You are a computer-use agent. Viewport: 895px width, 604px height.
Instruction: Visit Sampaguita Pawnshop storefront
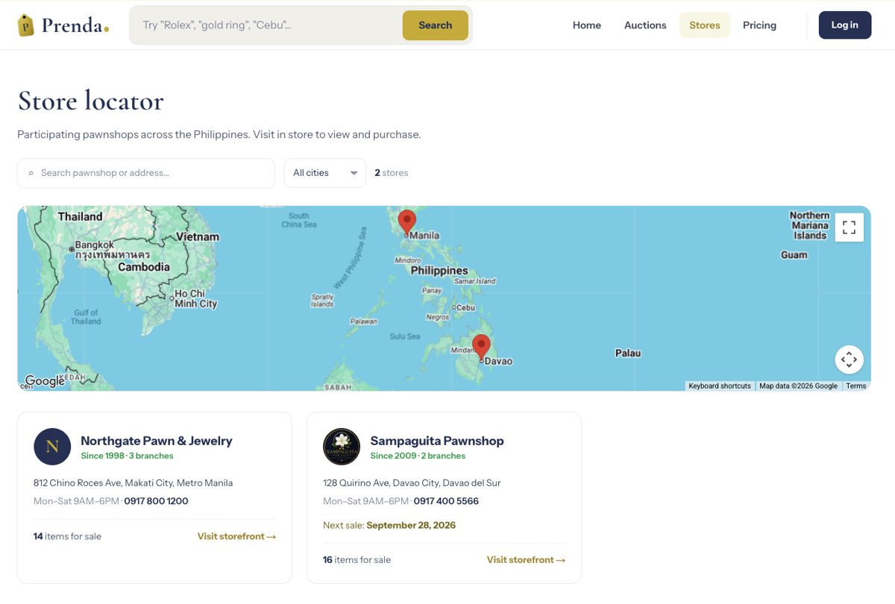[x=527, y=560]
